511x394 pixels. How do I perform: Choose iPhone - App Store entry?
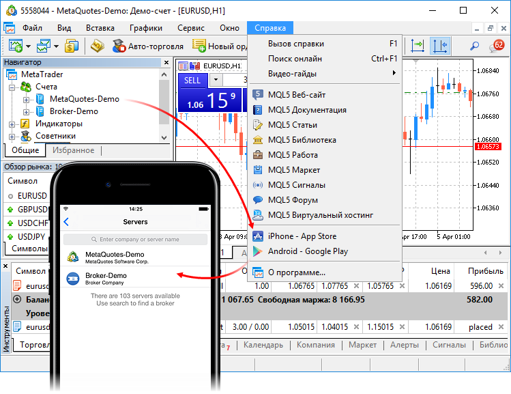point(325,236)
